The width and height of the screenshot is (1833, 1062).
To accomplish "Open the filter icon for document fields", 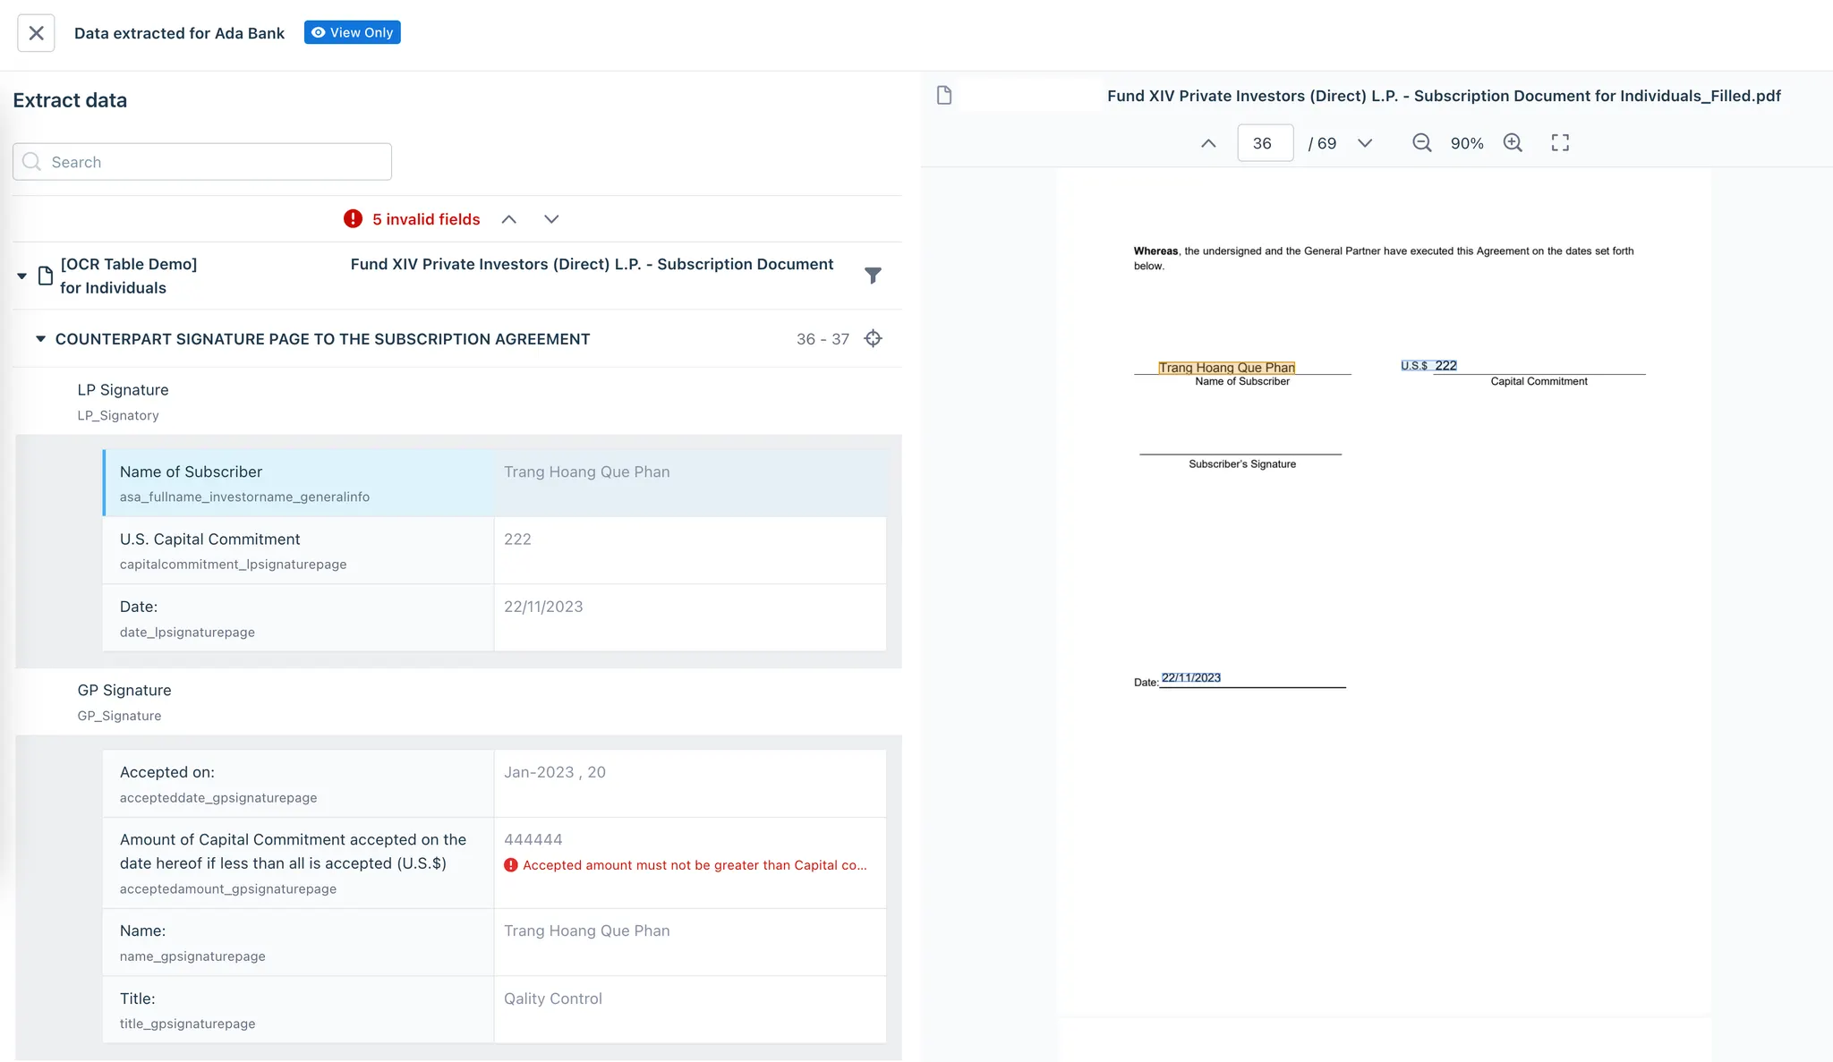I will tap(873, 276).
